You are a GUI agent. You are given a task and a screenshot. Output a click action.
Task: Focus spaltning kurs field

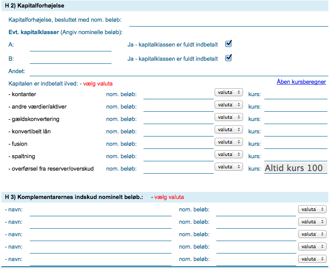pyautogui.click(x=296, y=156)
